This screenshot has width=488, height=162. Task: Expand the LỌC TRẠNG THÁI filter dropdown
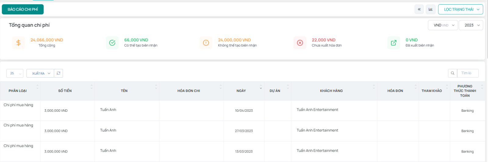461,9
